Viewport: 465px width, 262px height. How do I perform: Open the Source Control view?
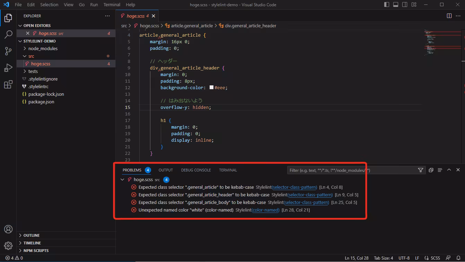tap(8, 51)
